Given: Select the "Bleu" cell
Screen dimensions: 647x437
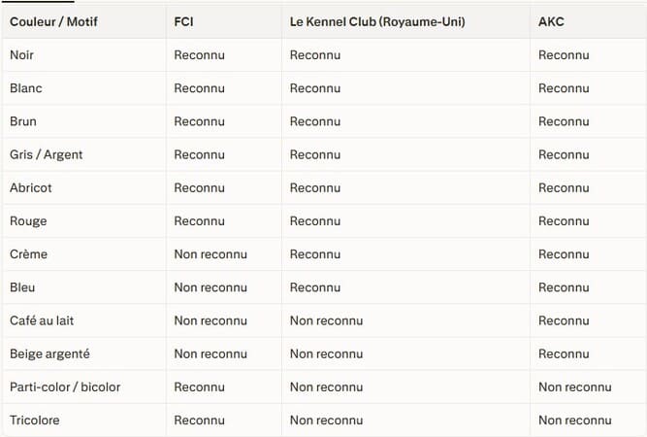Looking at the screenshot, I should [x=22, y=287].
